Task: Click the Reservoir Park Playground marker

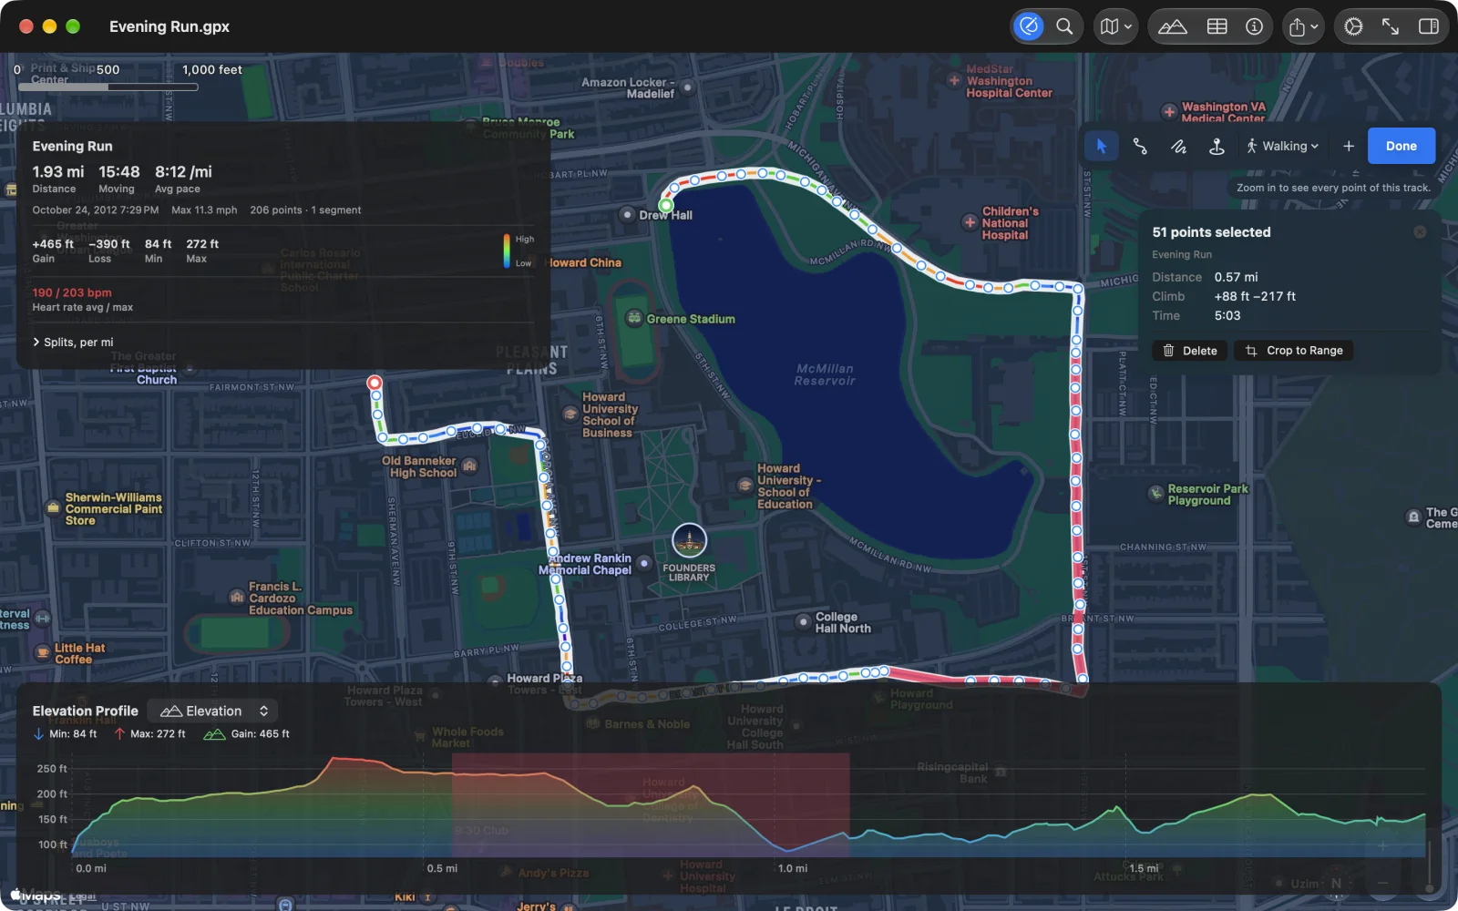Action: [x=1155, y=493]
